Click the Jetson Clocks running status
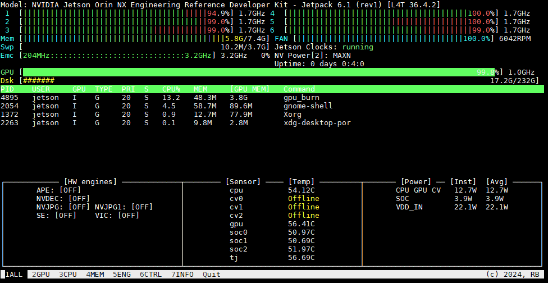548x283 pixels. tap(358, 47)
